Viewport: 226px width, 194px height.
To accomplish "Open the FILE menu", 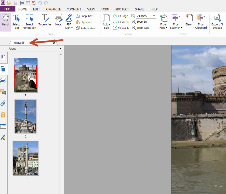I will coord(7,9).
